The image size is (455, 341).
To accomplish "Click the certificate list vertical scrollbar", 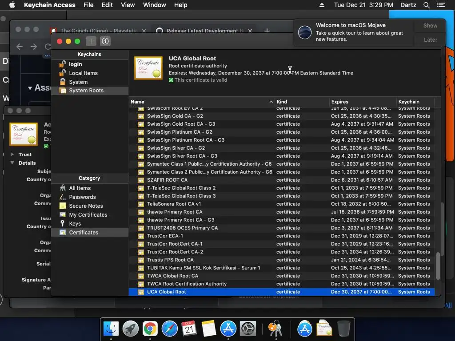I will [x=438, y=266].
